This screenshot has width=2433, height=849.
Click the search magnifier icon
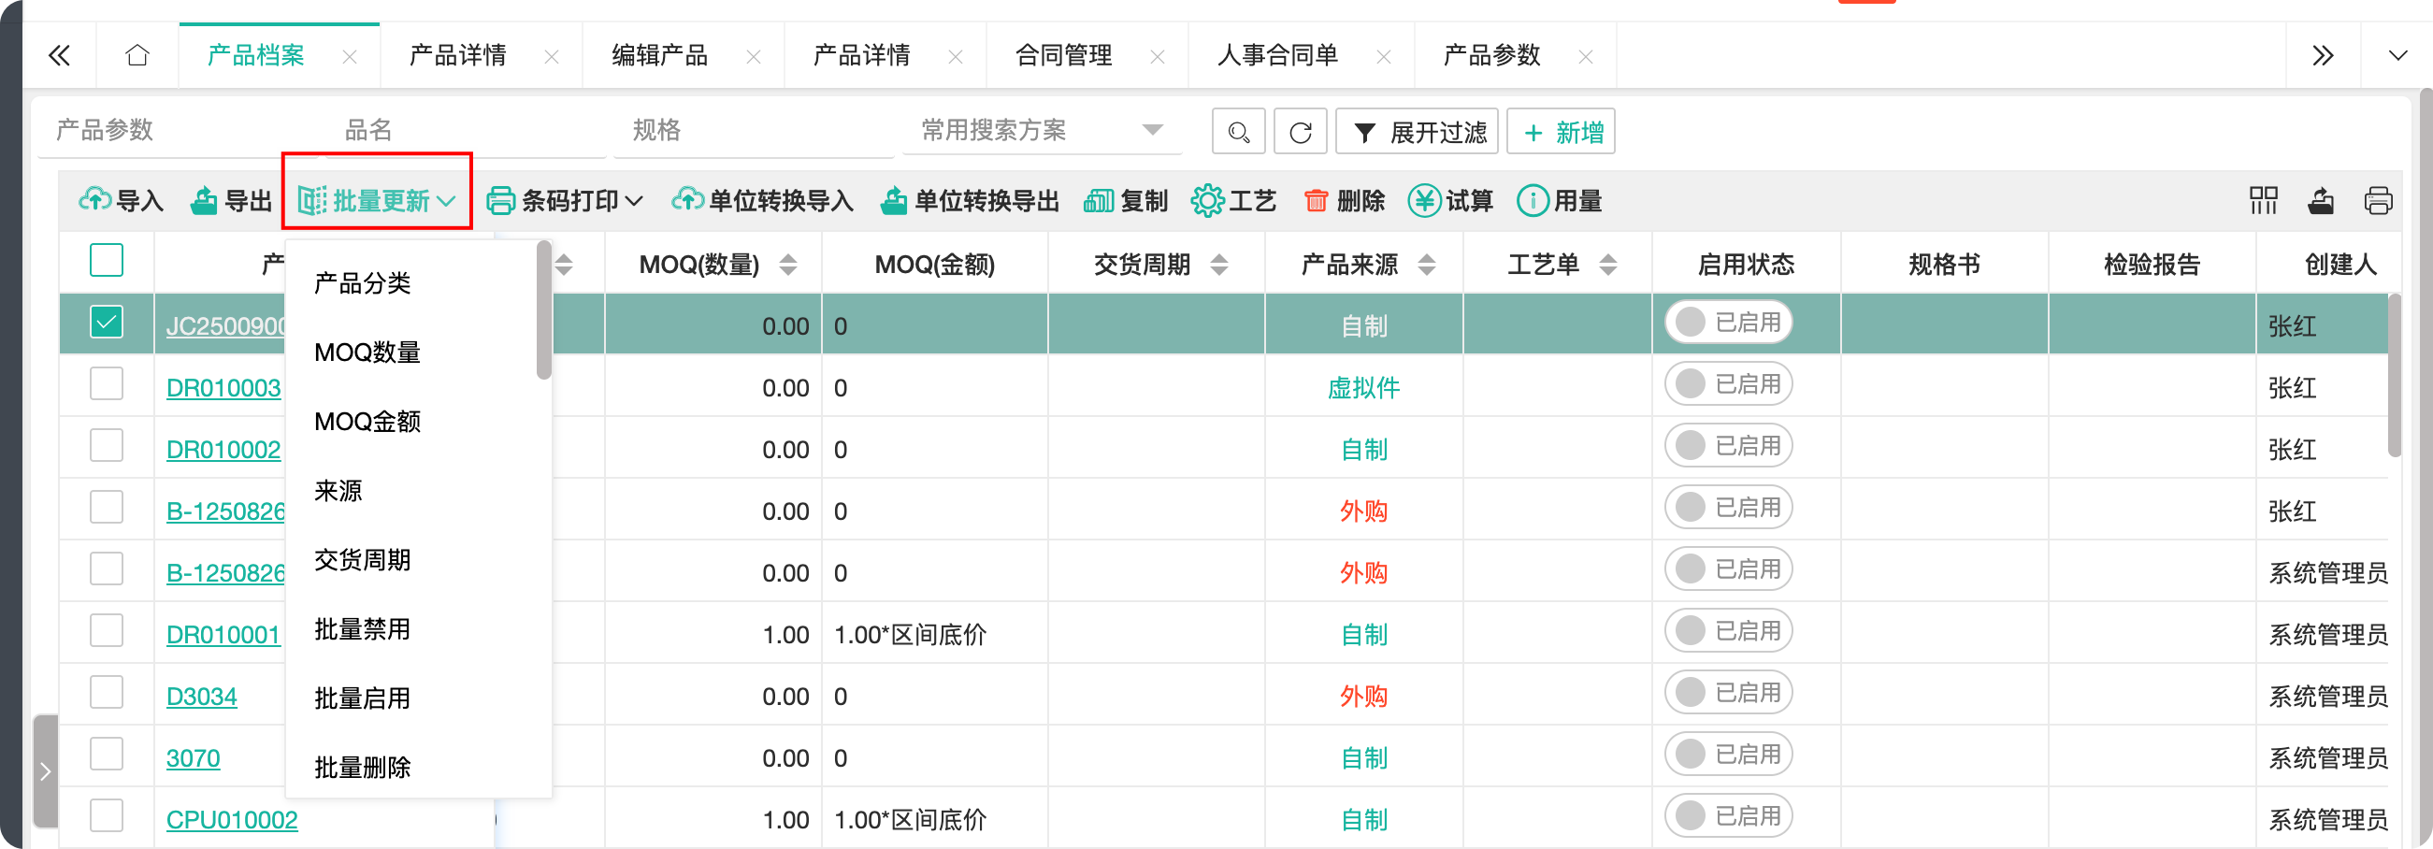coord(1237,132)
